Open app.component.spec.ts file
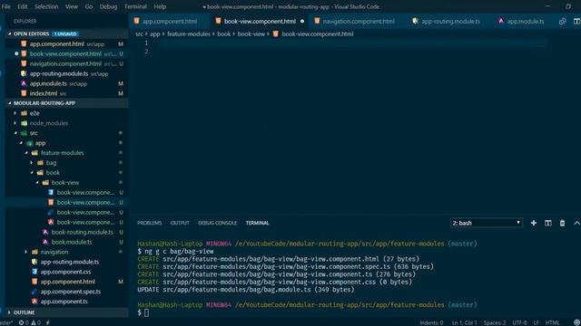 [71, 292]
